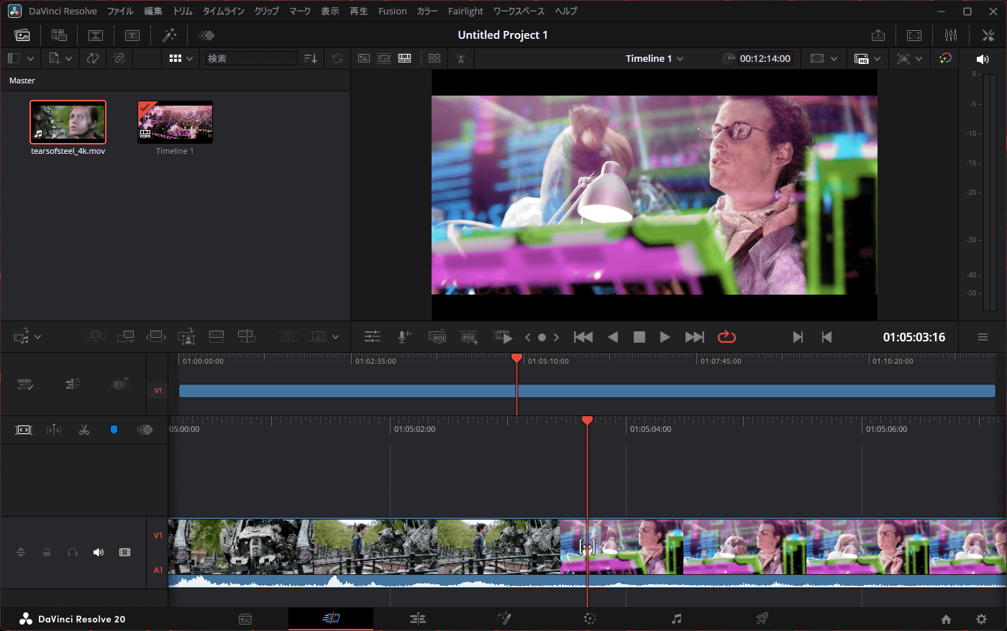This screenshot has width=1007, height=631.
Task: Click the stop playback button
Action: click(x=639, y=337)
